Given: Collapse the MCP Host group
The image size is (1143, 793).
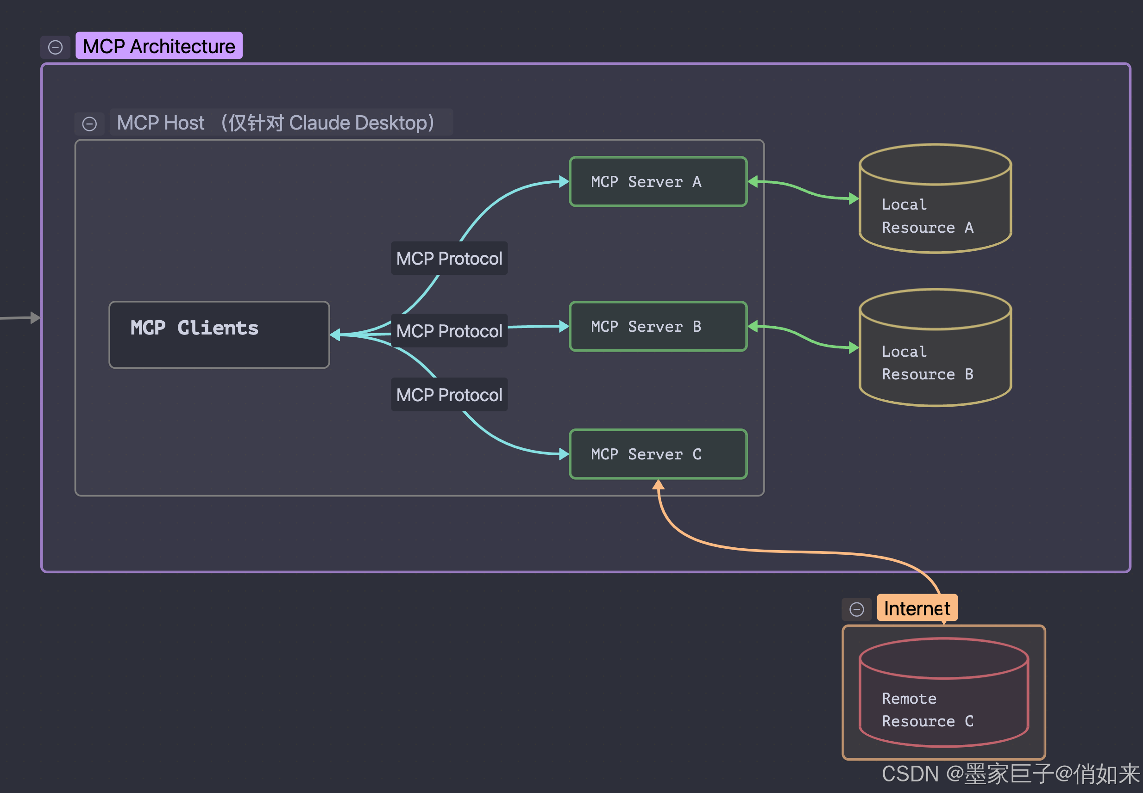Looking at the screenshot, I should [89, 124].
